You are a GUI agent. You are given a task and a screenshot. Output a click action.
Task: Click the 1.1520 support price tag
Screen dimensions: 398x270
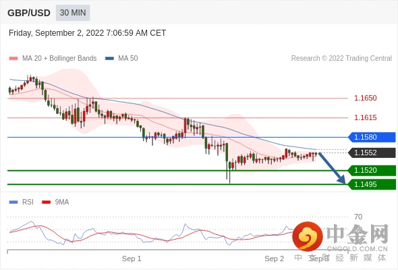click(372, 170)
